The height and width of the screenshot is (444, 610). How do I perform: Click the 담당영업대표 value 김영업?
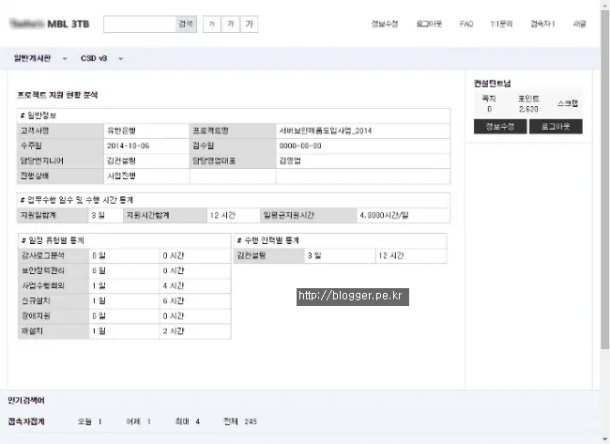[x=290, y=161]
